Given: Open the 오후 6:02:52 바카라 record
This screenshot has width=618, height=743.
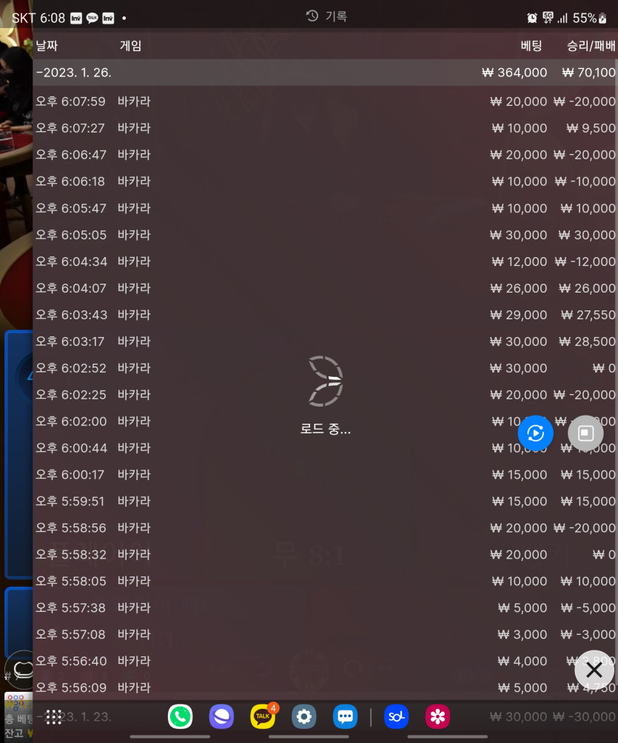Looking at the screenshot, I should 325,367.
